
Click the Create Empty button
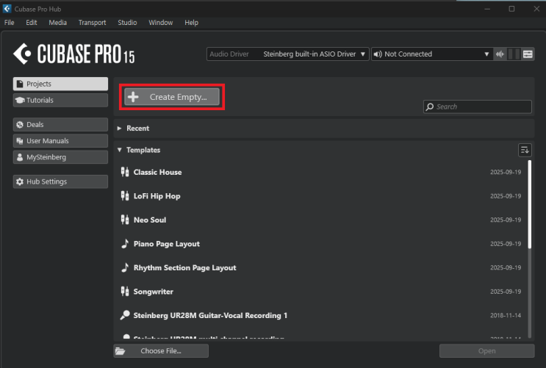[172, 97]
